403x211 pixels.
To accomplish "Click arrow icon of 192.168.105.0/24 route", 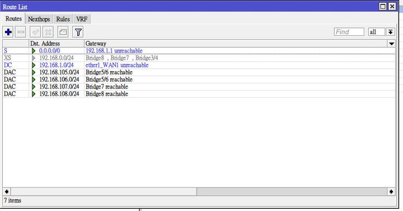I will (34, 72).
